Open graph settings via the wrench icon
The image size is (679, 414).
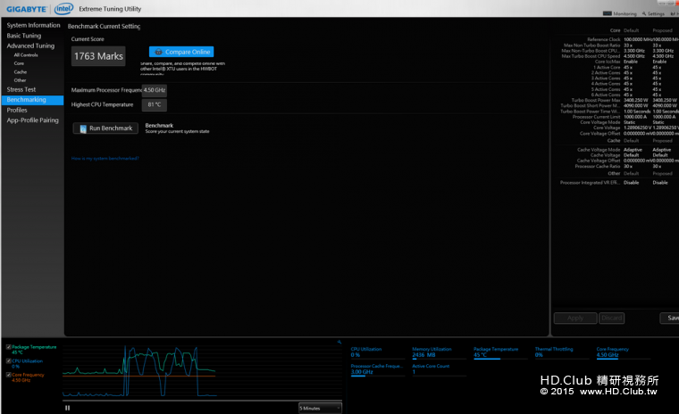pyautogui.click(x=339, y=343)
